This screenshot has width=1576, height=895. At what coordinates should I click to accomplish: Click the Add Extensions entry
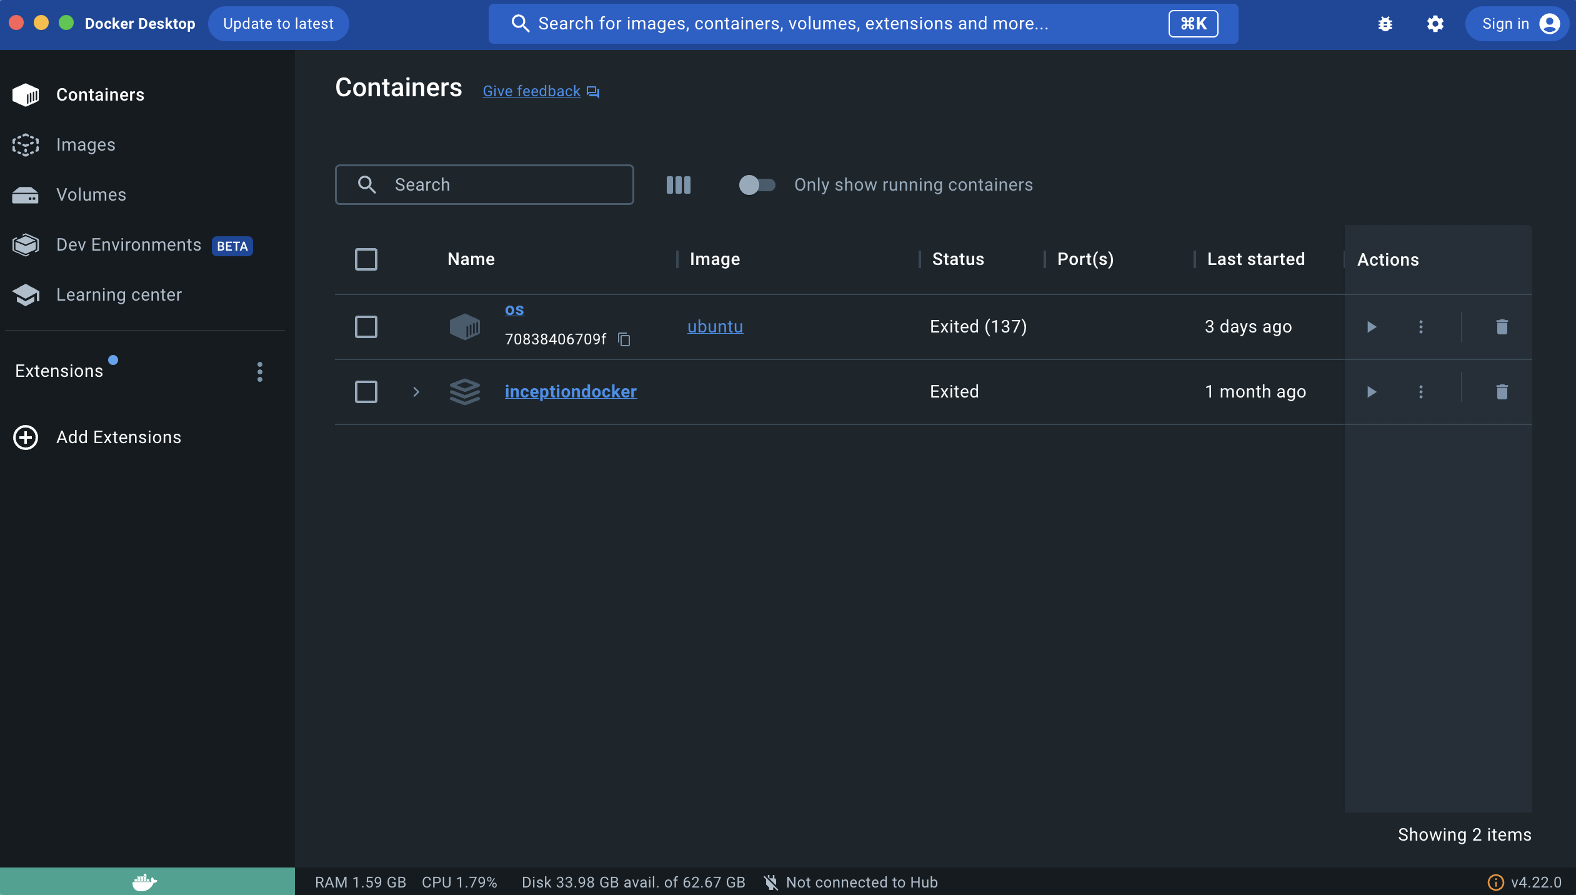[118, 437]
